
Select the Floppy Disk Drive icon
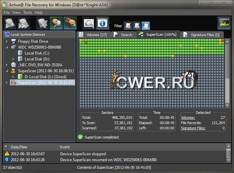click(14, 41)
